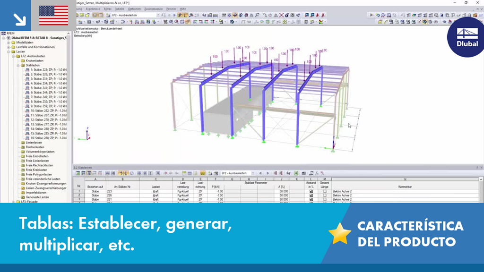Open the Tabelle menu
484x272 pixels.
pyautogui.click(x=120, y=9)
